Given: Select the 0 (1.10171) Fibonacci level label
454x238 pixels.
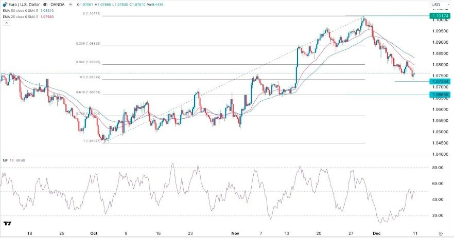Looking at the screenshot, I should [x=92, y=13].
